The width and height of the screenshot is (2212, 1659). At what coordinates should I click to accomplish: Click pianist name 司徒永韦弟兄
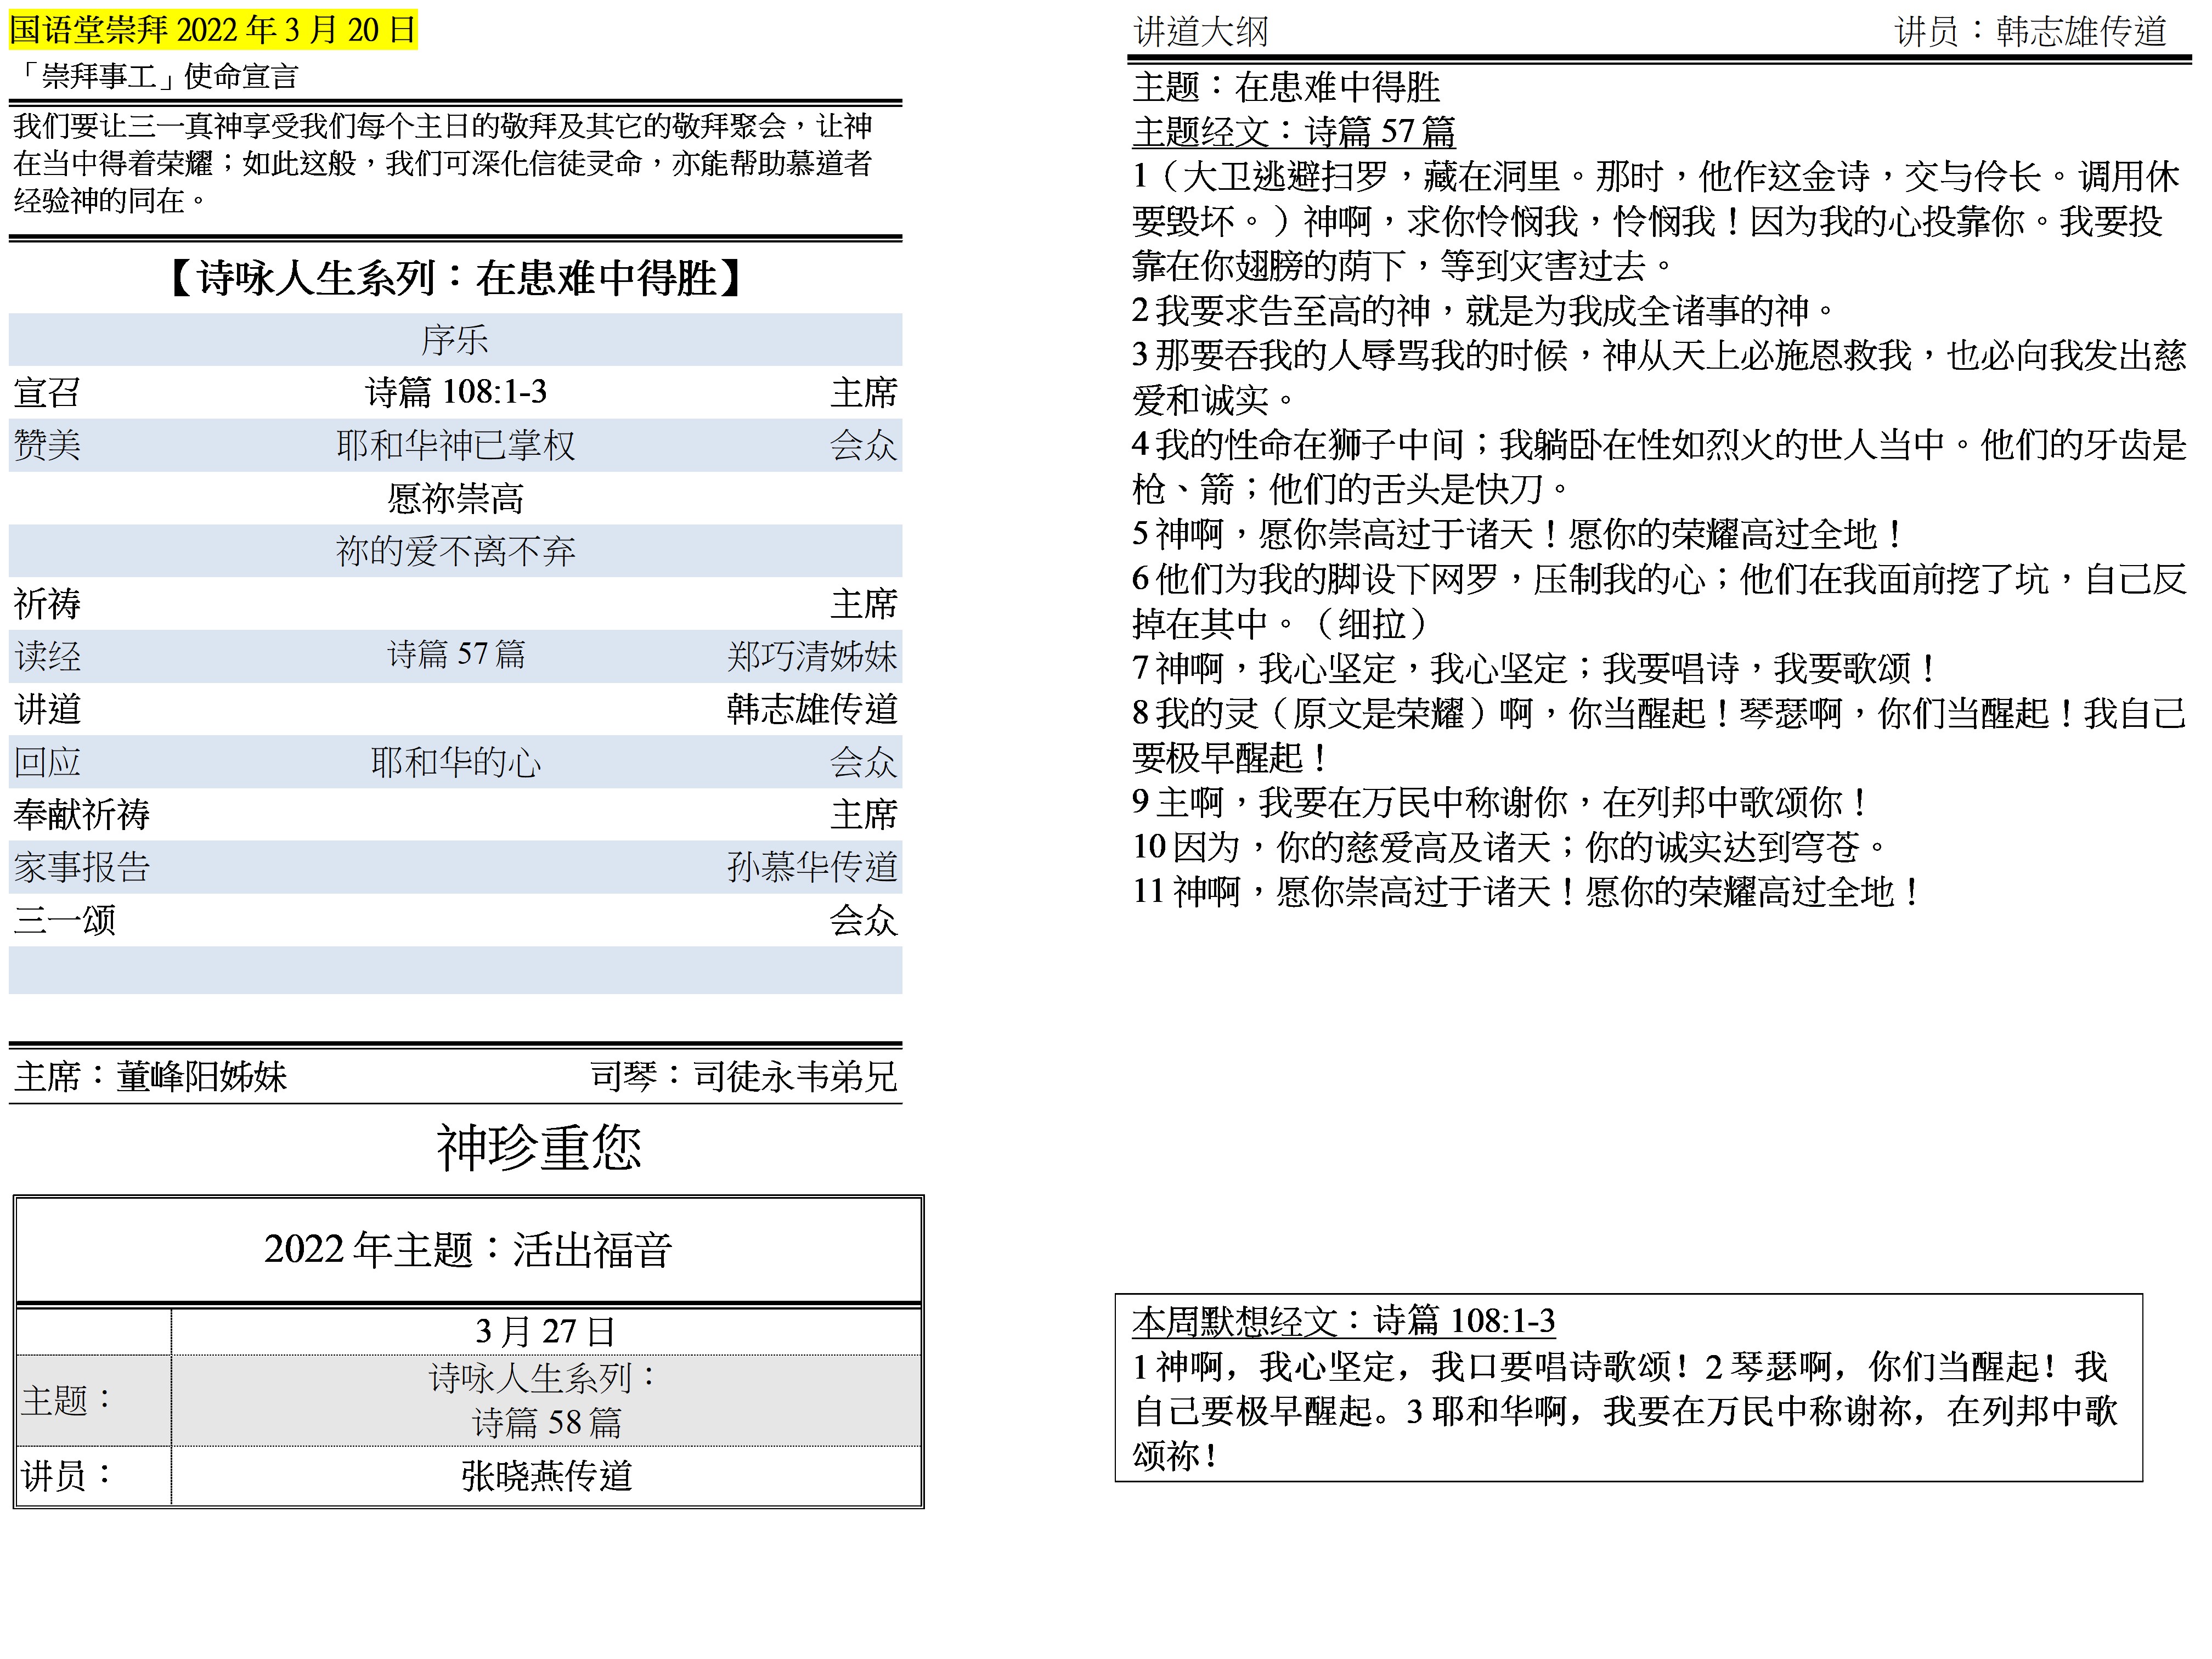click(x=795, y=1076)
